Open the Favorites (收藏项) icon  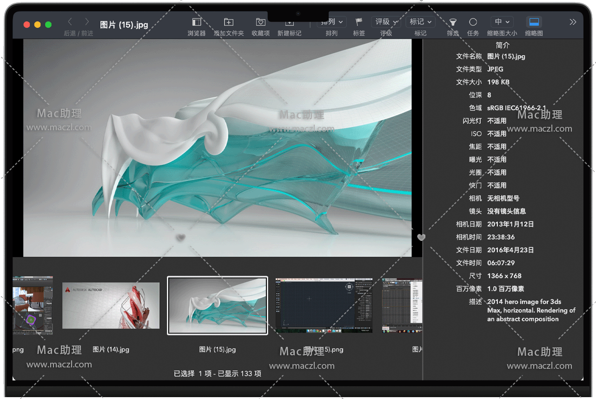(x=260, y=22)
